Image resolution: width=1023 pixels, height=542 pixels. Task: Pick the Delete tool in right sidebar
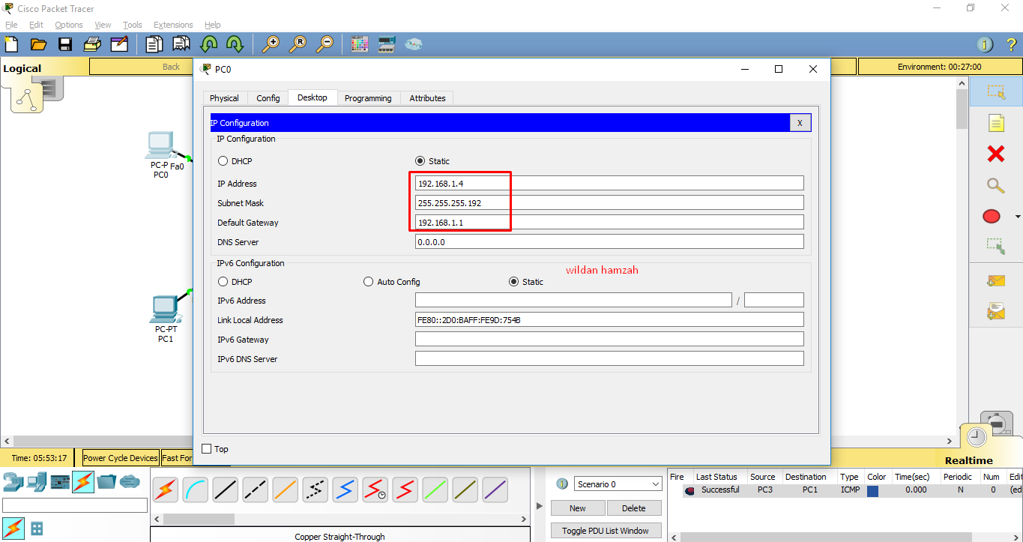pyautogui.click(x=995, y=154)
